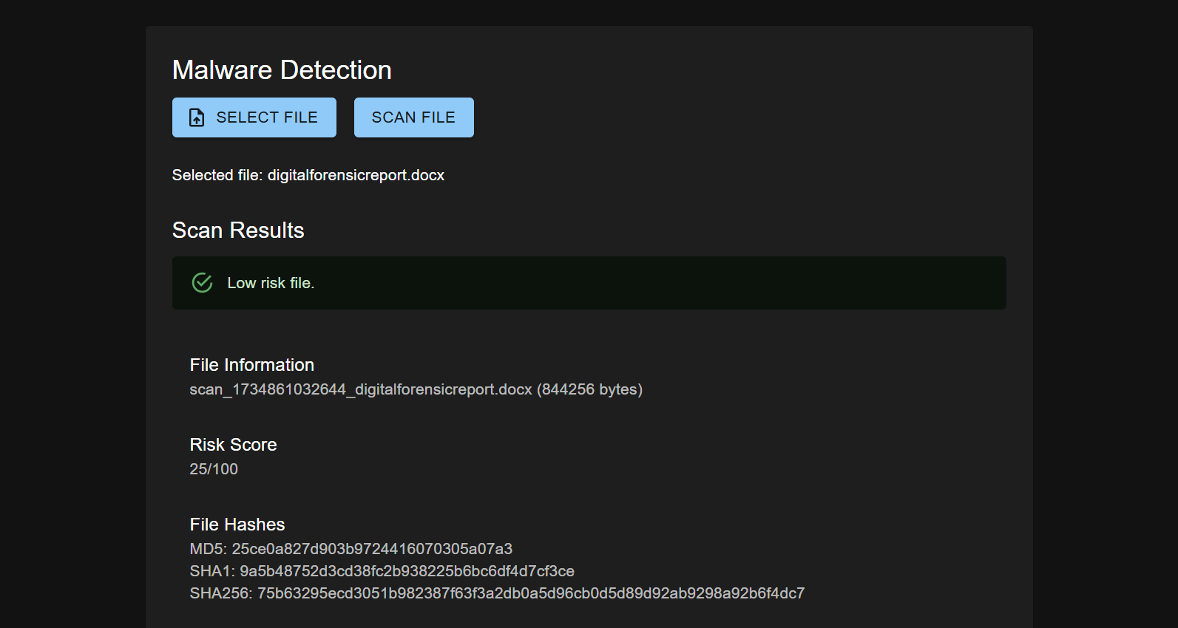The width and height of the screenshot is (1178, 628).
Task: Click the SHA256 hash line
Action: click(497, 593)
